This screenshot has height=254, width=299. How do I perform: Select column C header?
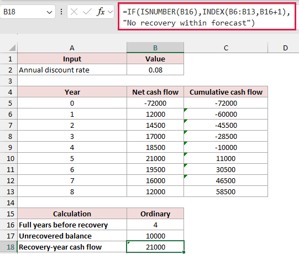pyautogui.click(x=226, y=48)
